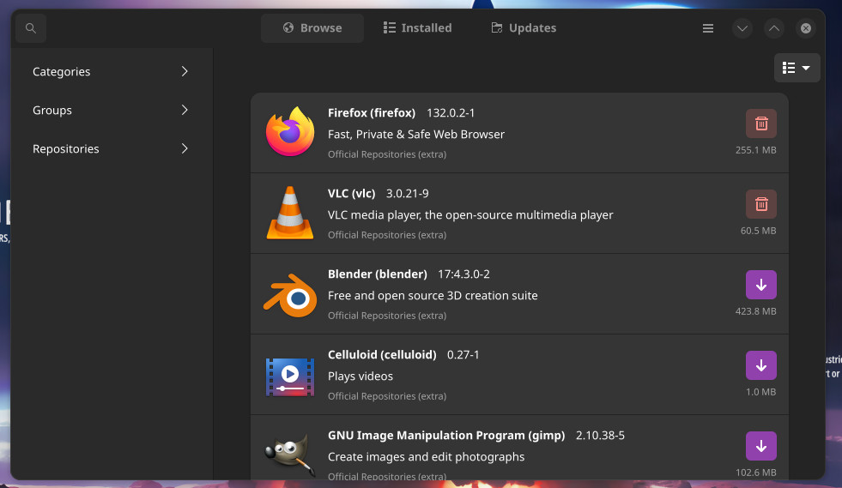Select the GNU Image Manipulation Program title

click(x=446, y=435)
